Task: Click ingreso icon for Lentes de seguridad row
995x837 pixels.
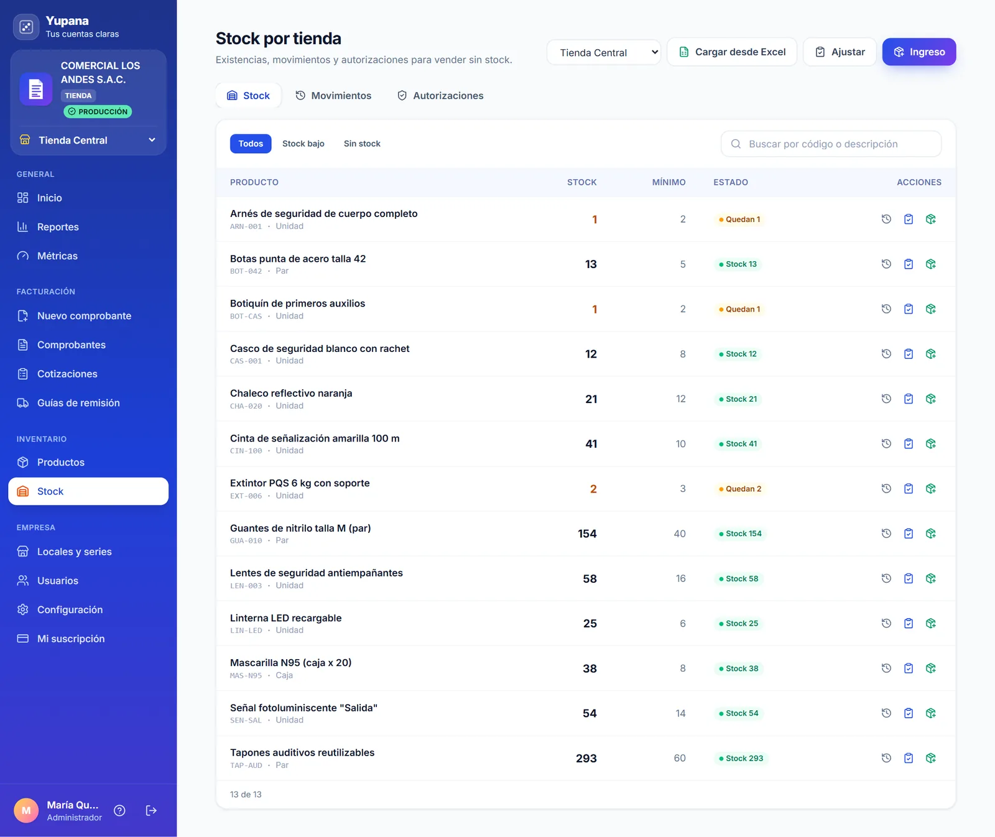Action: pyautogui.click(x=931, y=578)
